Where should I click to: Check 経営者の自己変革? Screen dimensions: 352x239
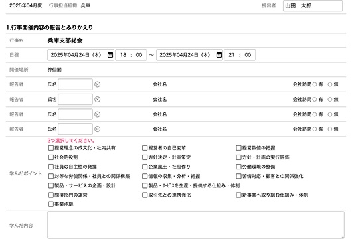click(x=145, y=148)
